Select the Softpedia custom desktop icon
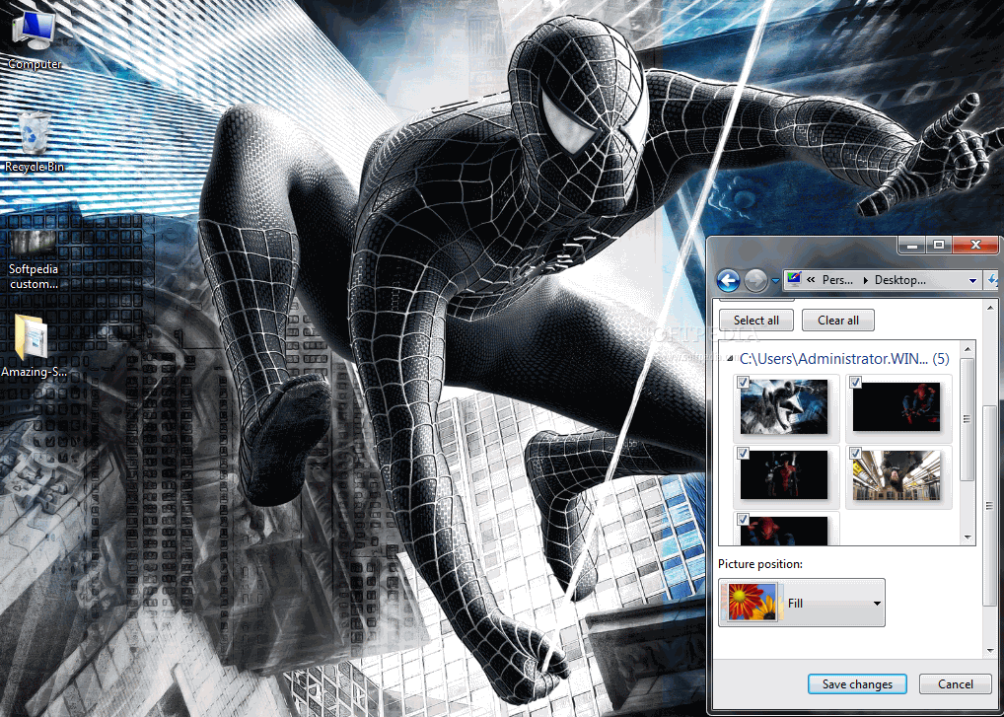1004x717 pixels. click(x=34, y=259)
